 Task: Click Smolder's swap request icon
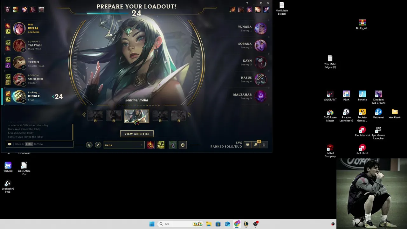tap(23, 84)
